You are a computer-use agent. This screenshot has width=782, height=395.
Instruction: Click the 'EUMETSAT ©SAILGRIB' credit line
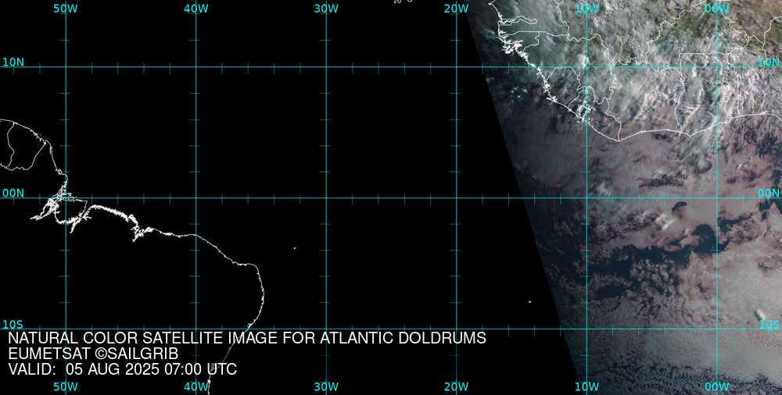[x=93, y=354]
